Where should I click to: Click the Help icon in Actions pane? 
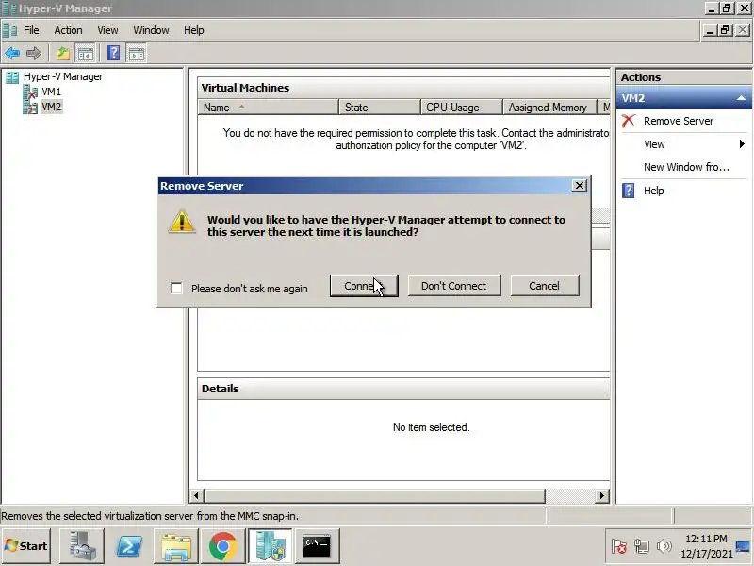628,191
